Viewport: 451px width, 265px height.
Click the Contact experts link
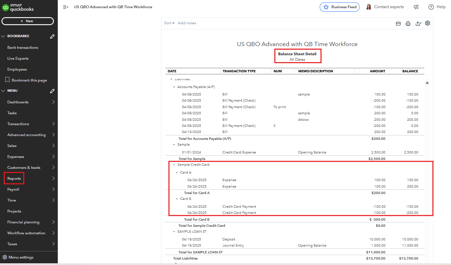389,7
